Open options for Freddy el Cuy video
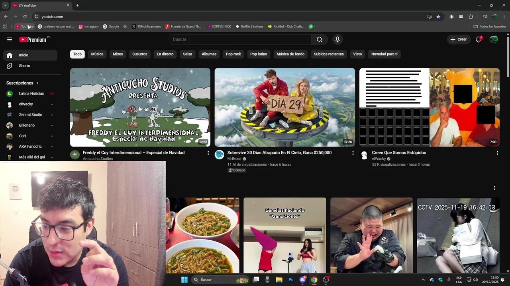Viewport: 510px width, 286px height. point(208,153)
